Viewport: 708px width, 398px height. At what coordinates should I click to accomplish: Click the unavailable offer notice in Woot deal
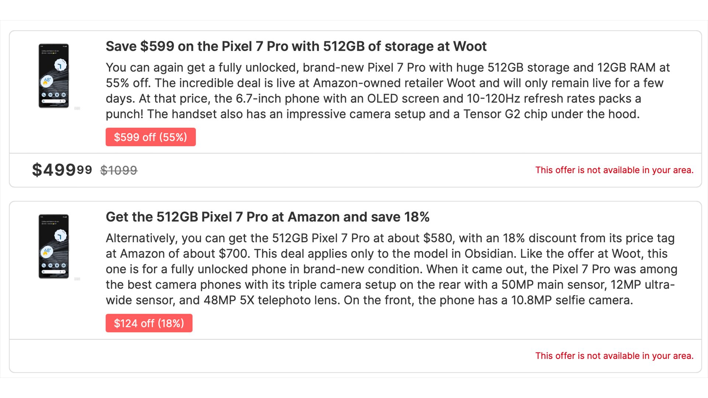pyautogui.click(x=614, y=170)
